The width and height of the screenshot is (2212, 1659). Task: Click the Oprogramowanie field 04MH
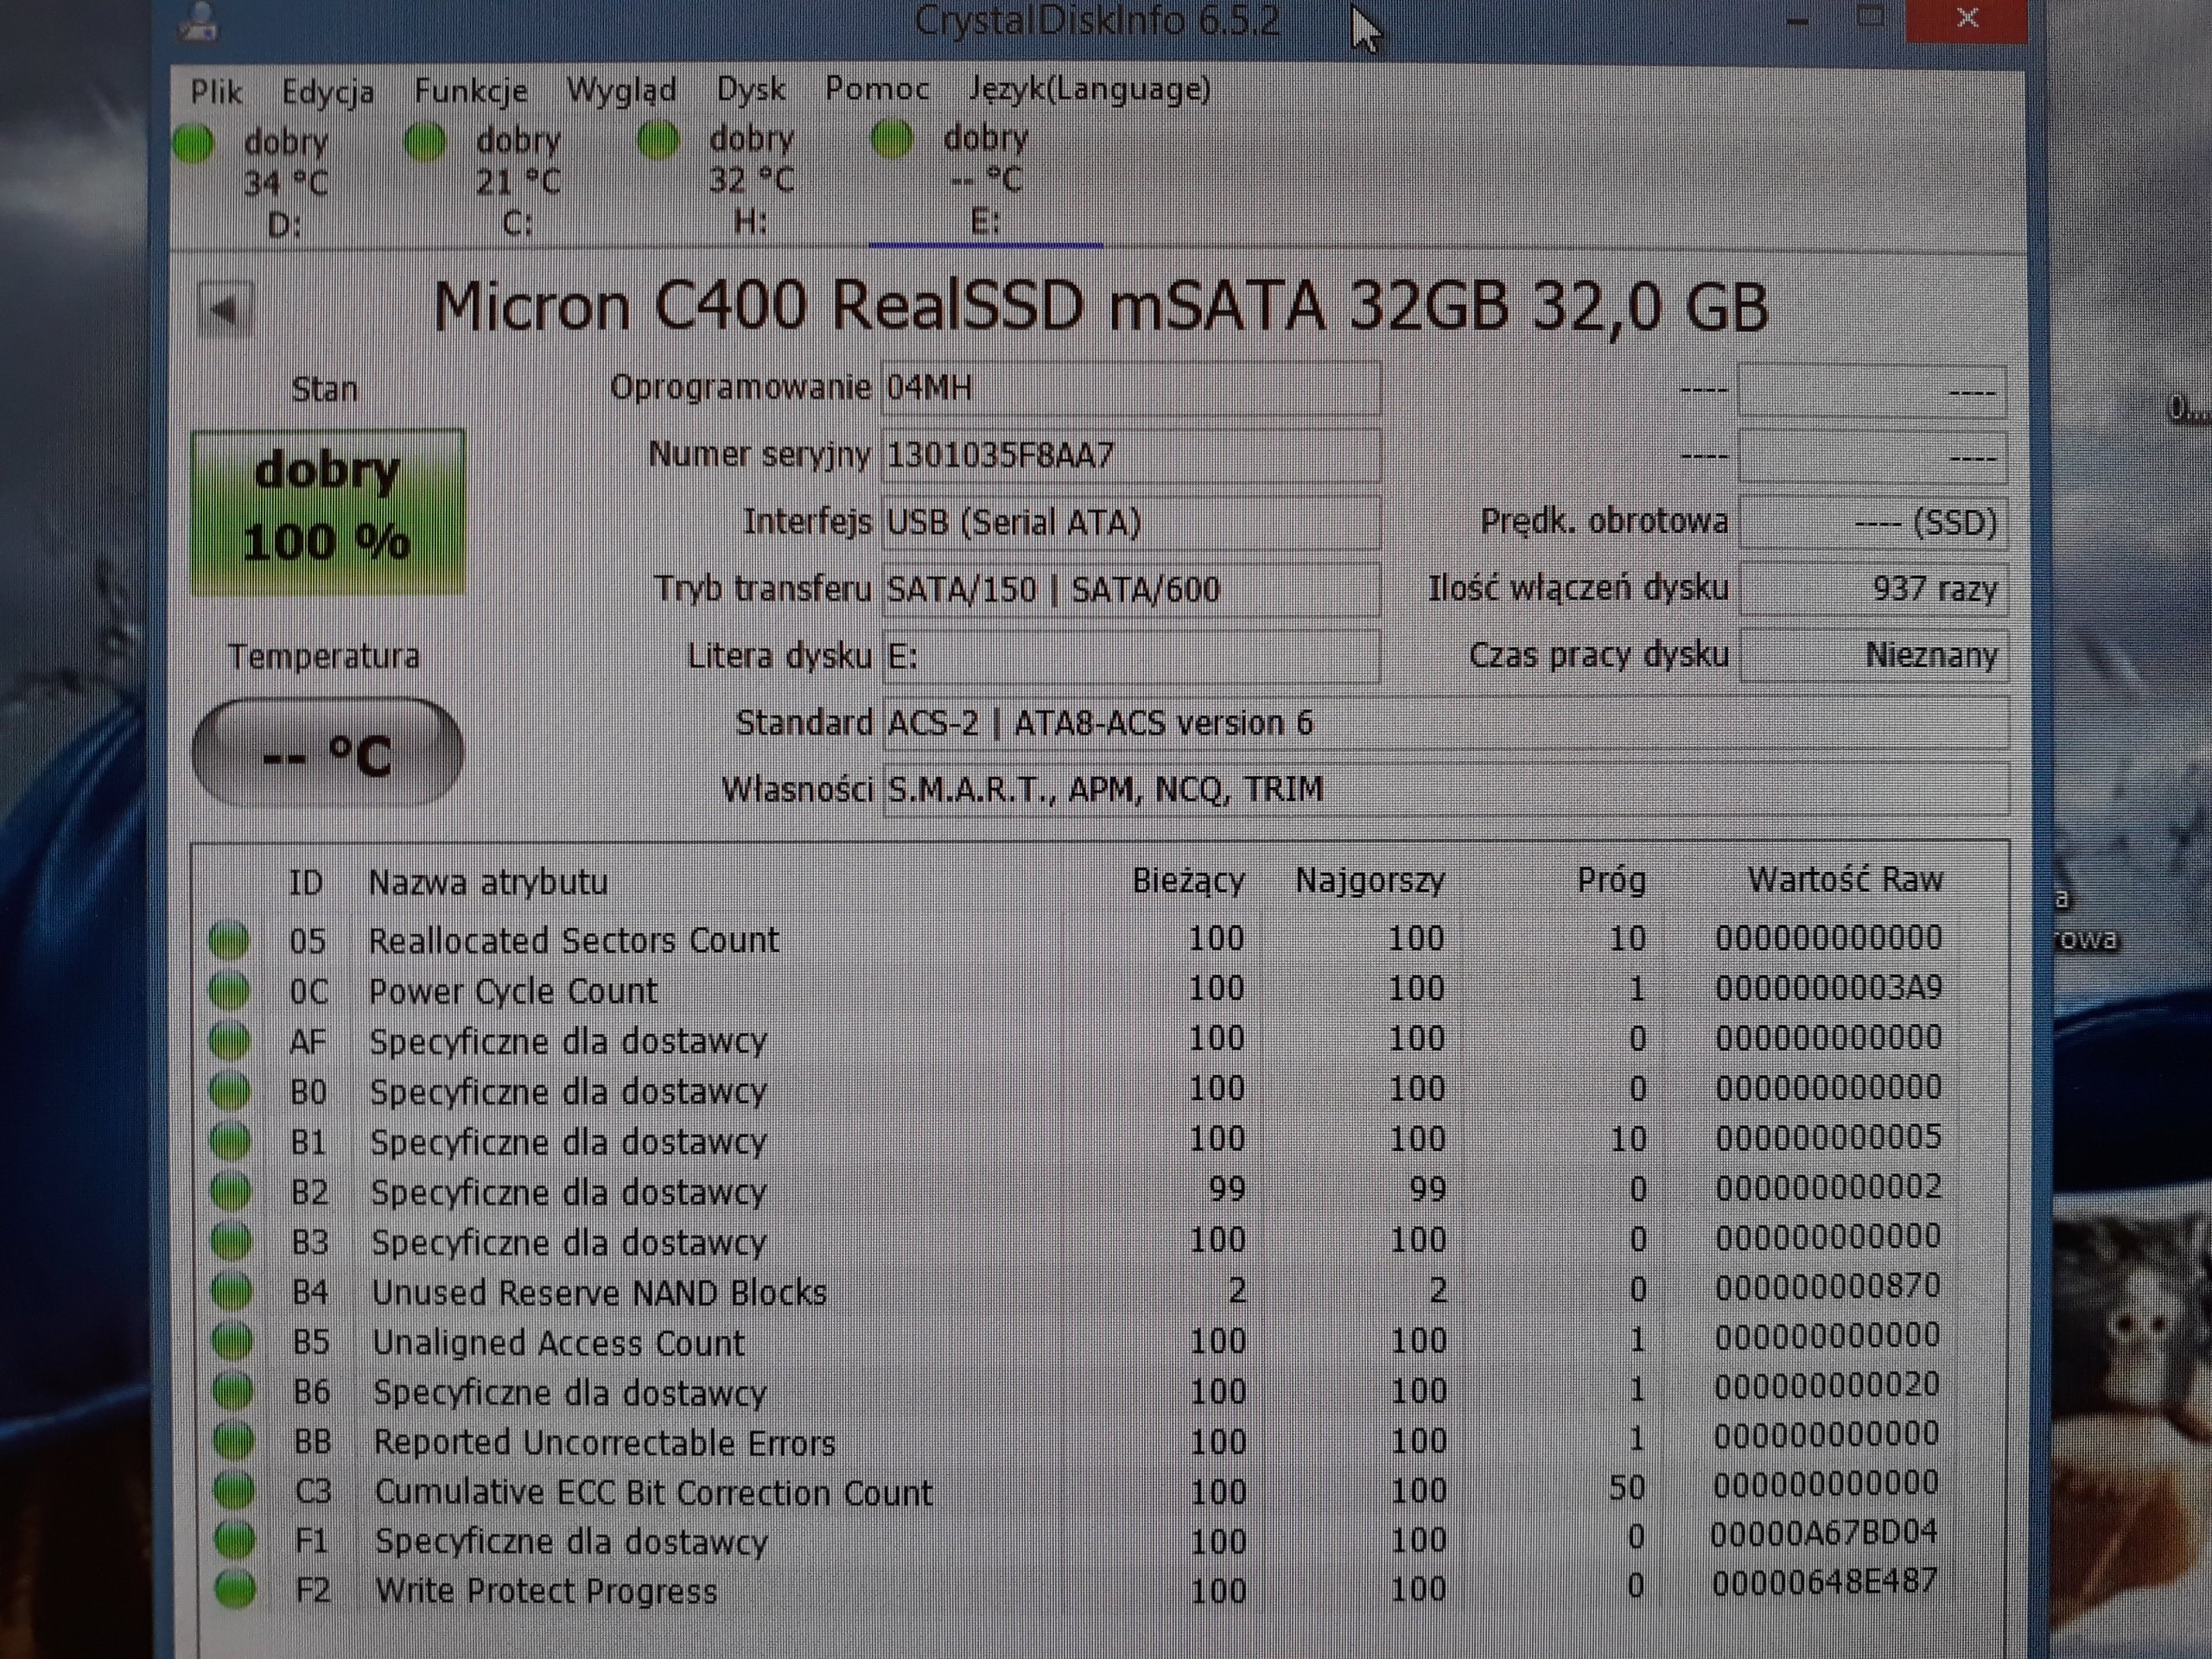1131,388
